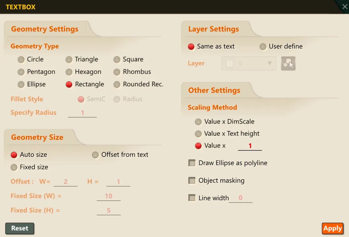Open the Layer dropdown list
Image resolution: width=349 pixels, height=237 pixels.
tap(249, 64)
